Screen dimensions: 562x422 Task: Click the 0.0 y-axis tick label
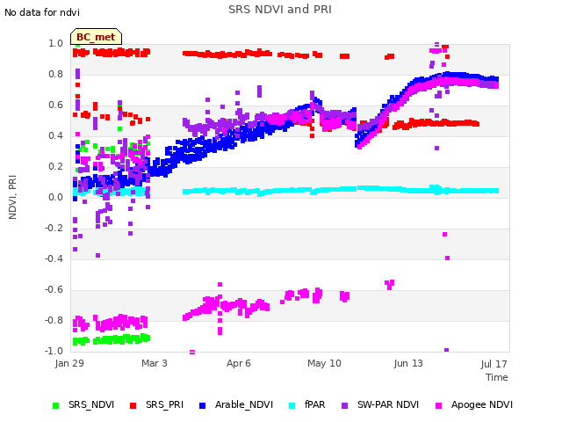55,197
